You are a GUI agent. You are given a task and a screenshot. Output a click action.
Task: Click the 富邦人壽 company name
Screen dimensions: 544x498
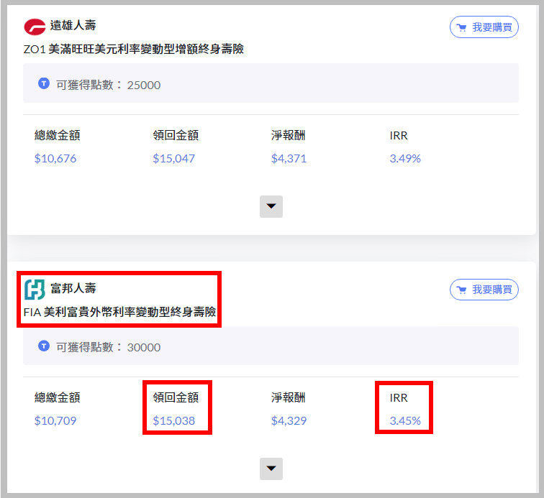pyautogui.click(x=73, y=288)
